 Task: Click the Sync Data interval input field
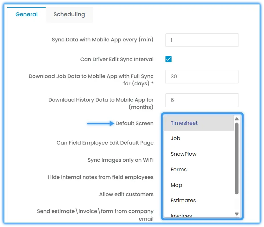(202, 40)
